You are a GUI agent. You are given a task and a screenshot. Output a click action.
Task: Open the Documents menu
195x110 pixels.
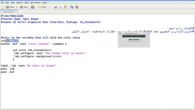coord(36,2)
